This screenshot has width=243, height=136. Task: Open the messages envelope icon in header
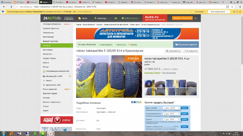click(116, 18)
